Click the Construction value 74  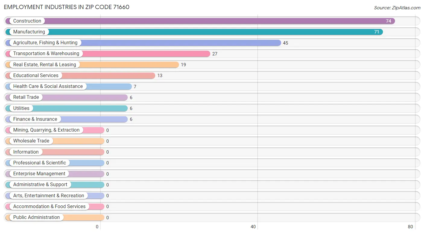point(388,21)
